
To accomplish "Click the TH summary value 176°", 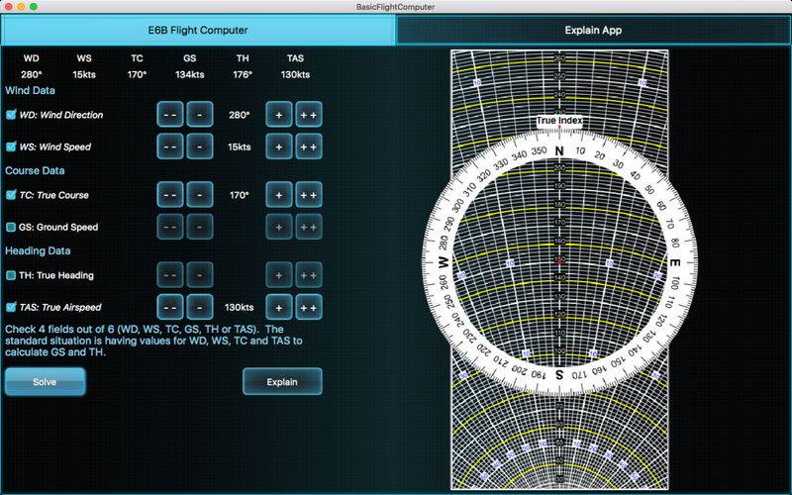I will point(243,75).
